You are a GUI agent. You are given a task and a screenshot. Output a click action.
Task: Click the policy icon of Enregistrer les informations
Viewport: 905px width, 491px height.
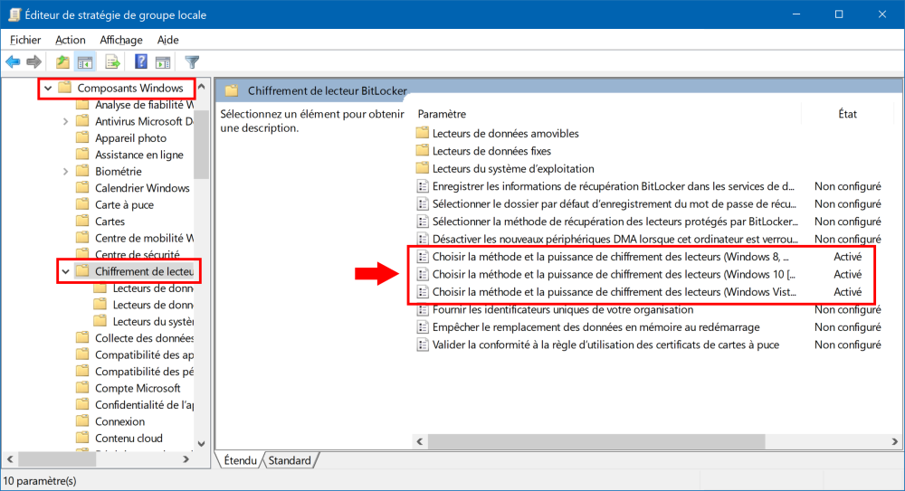point(423,186)
